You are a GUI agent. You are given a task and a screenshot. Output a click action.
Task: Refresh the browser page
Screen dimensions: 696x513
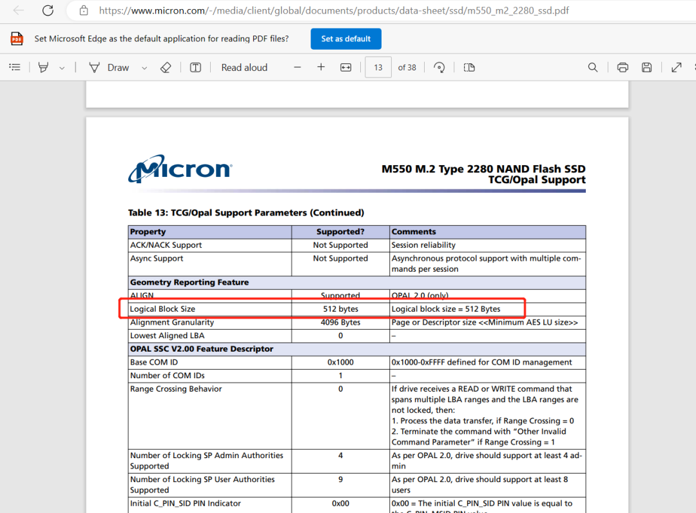(x=48, y=10)
